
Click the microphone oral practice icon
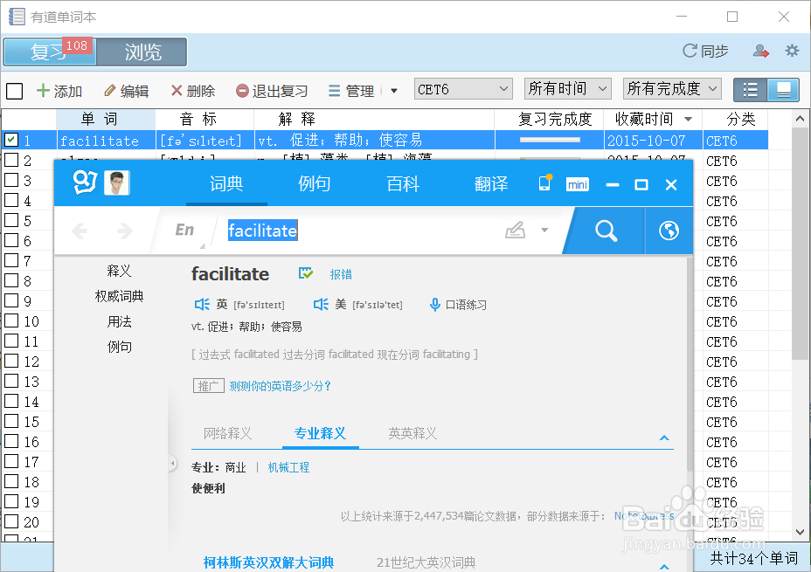click(435, 305)
